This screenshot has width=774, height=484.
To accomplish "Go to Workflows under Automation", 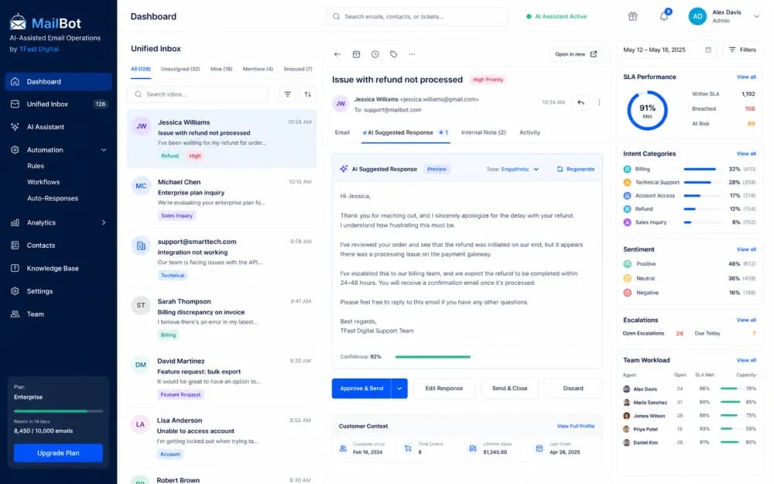I will (43, 182).
